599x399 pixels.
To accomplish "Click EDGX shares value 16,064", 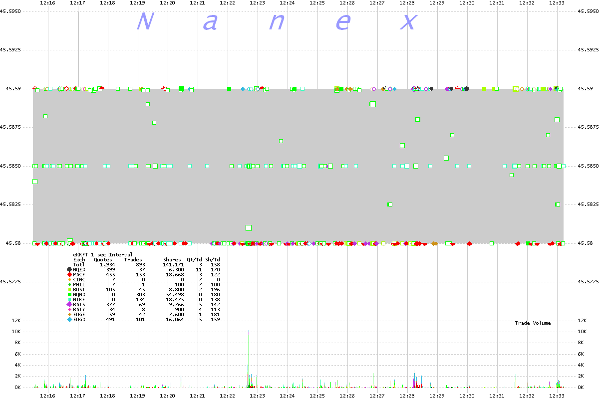I will 175,320.
